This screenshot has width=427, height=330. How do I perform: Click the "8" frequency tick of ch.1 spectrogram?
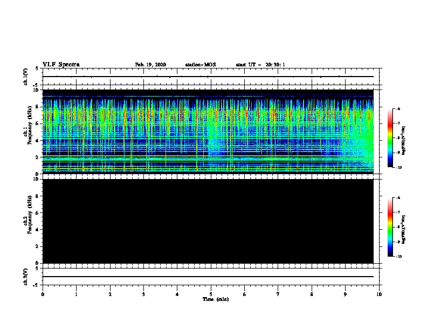(x=37, y=107)
